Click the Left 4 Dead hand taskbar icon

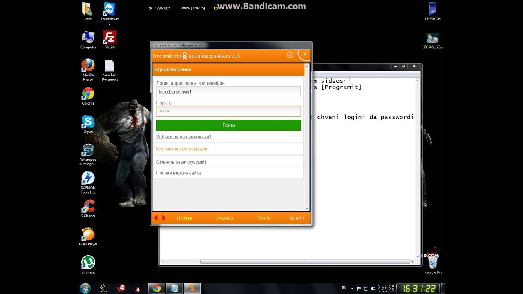coord(103,288)
